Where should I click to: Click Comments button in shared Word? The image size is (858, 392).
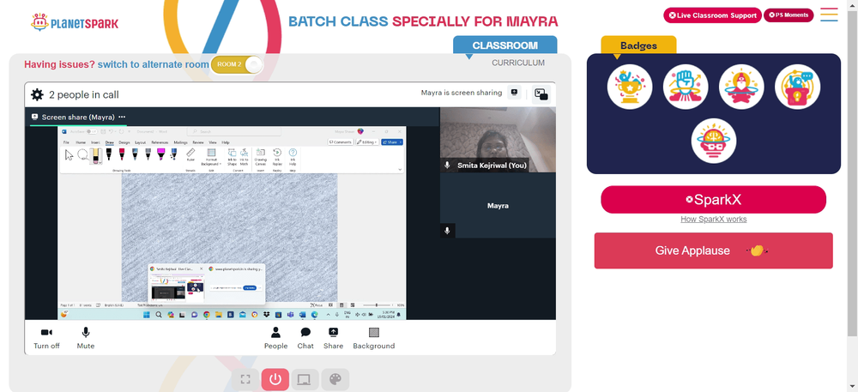341,142
